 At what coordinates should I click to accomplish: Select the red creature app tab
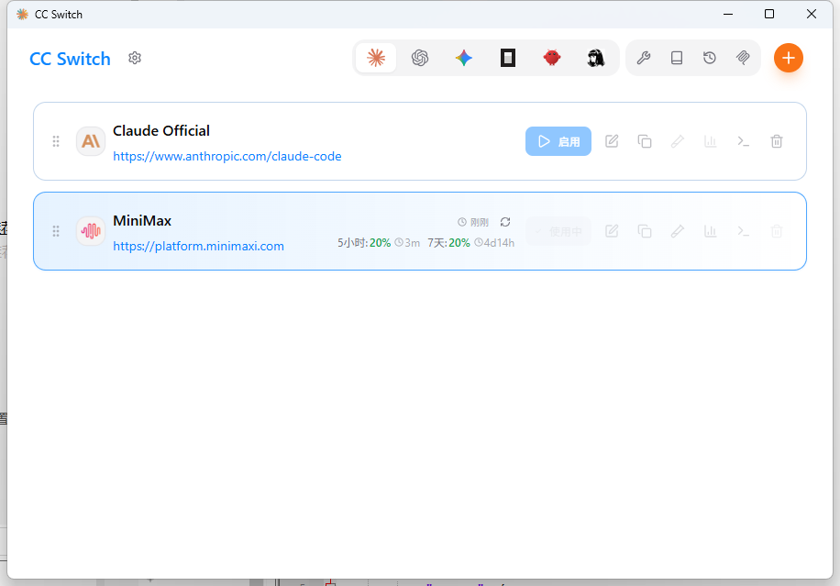coord(552,57)
